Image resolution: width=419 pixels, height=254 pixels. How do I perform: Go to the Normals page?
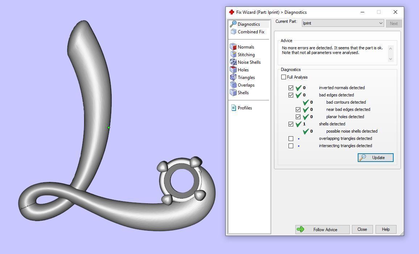246,47
